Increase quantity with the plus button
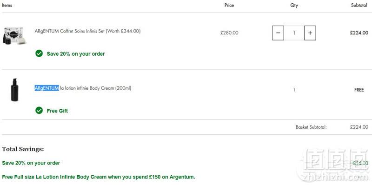The height and width of the screenshot is (185, 372). 310,33
